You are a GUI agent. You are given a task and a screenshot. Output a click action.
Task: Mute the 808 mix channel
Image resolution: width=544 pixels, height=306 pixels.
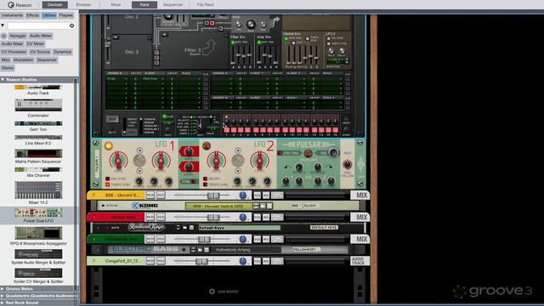pos(150,195)
